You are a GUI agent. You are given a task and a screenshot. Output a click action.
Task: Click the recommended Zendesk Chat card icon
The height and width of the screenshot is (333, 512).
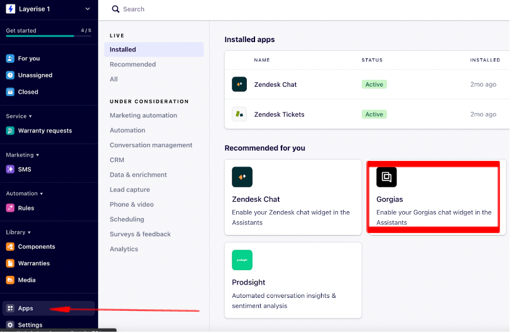coord(242,177)
